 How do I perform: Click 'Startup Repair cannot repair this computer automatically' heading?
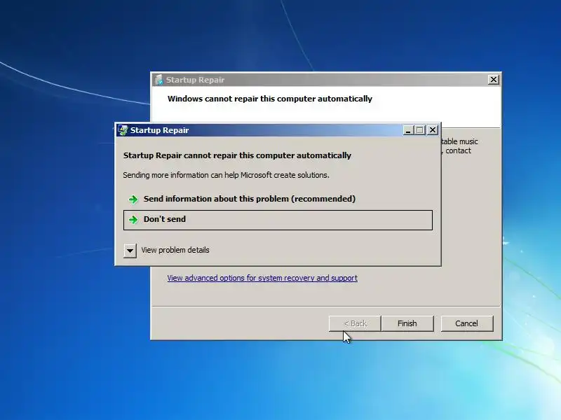click(237, 155)
